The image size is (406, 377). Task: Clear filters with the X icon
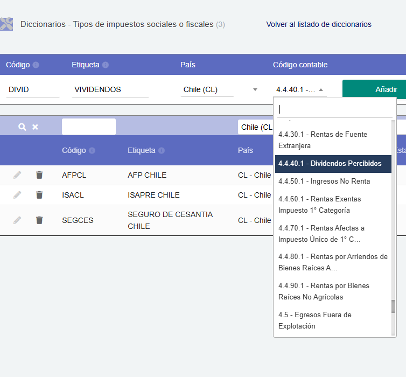tap(35, 127)
